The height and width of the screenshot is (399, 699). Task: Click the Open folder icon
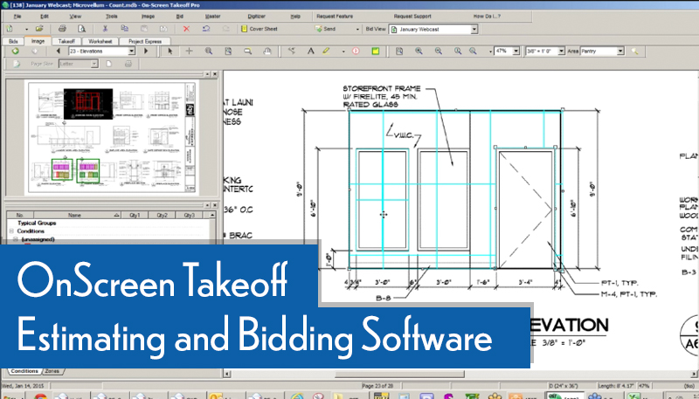coord(39,29)
